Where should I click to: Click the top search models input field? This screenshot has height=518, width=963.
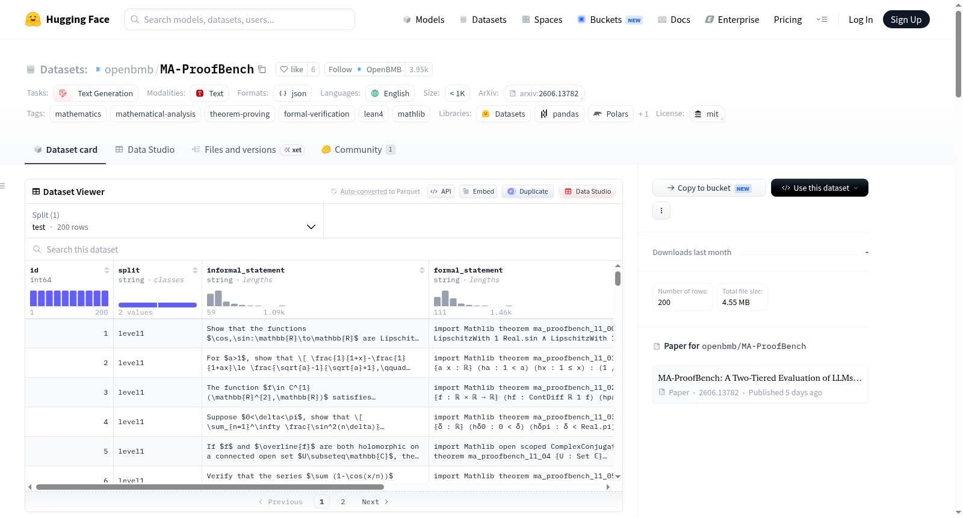[x=240, y=19]
